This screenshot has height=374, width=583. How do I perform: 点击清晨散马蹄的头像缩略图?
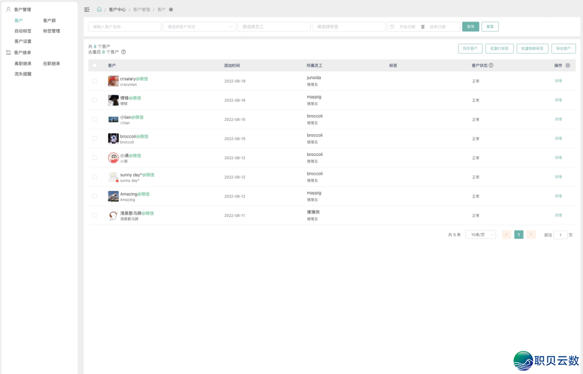112,215
